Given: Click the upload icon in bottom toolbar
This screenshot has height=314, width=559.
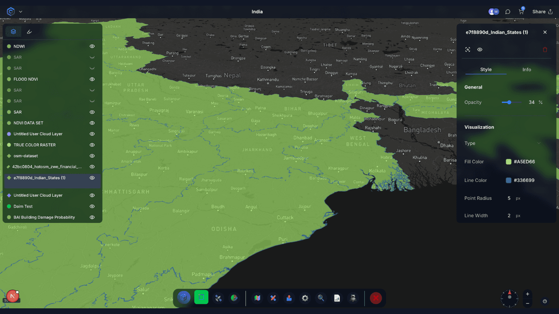Looking at the screenshot, I should pos(289,298).
